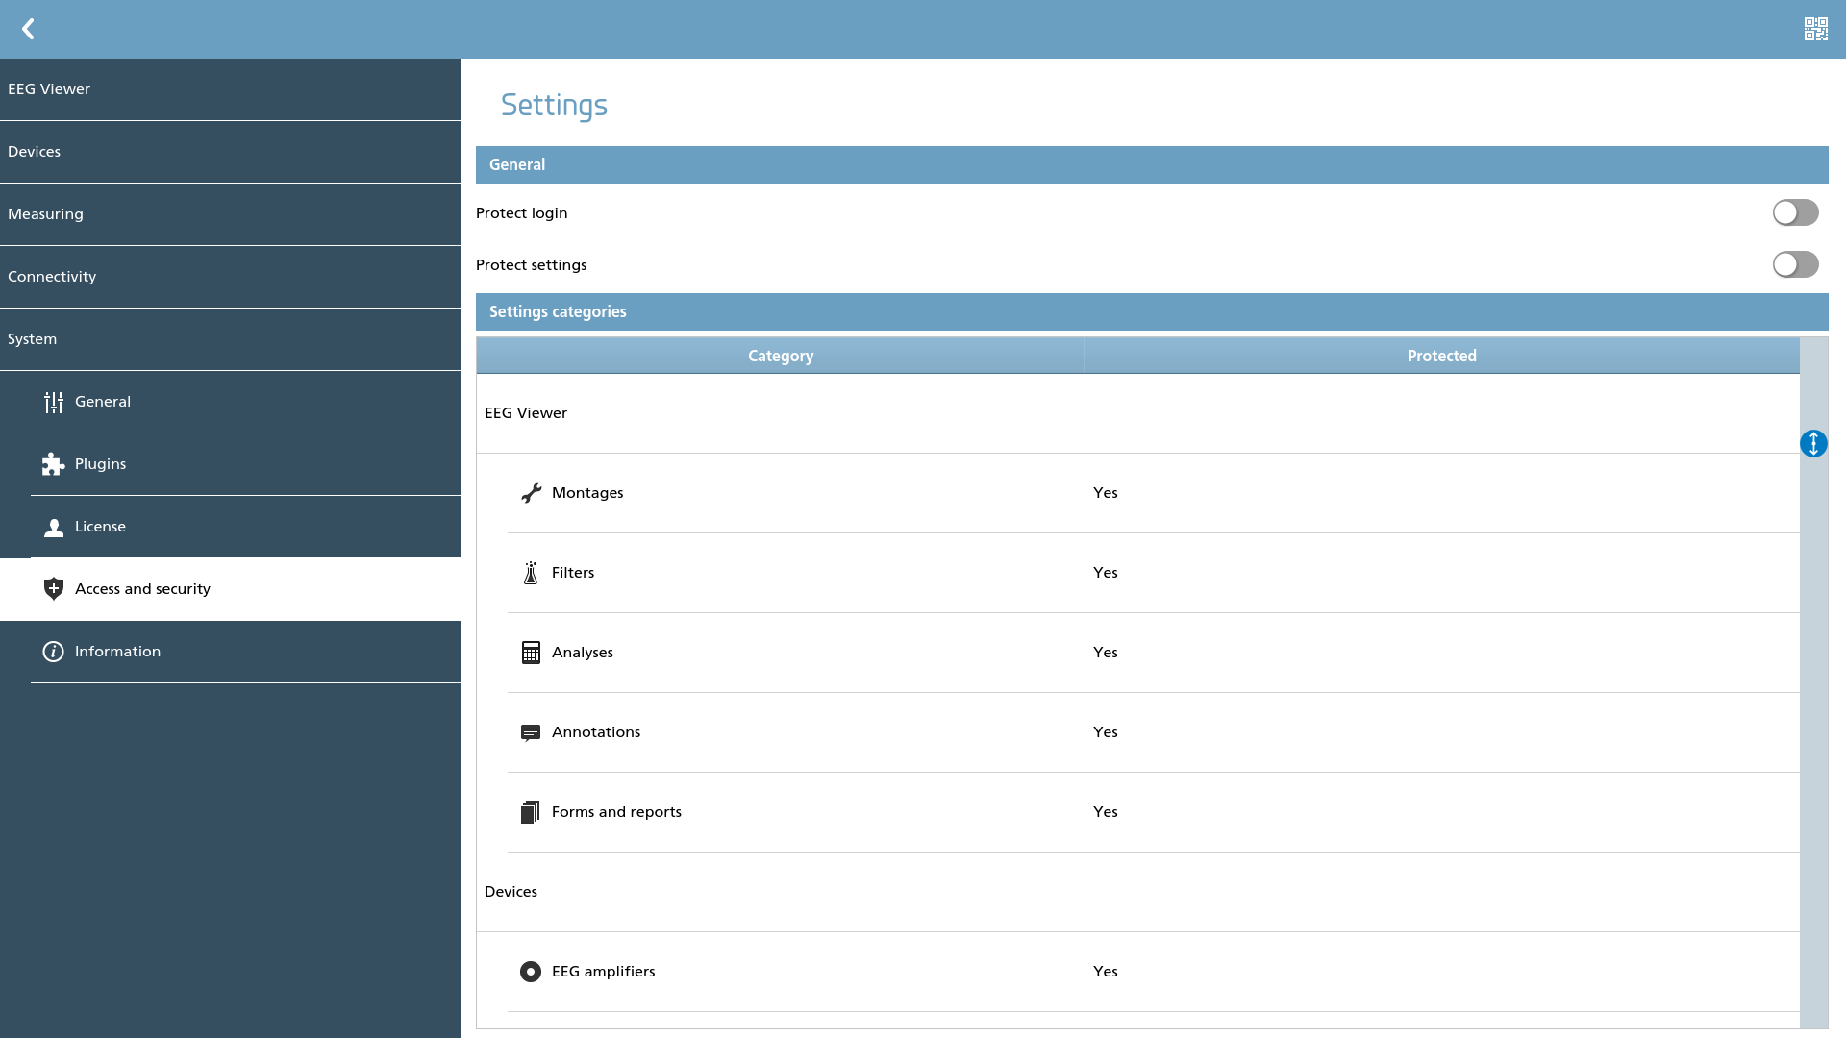Click the License person icon
This screenshot has height=1038, width=1846.
pos(54,527)
